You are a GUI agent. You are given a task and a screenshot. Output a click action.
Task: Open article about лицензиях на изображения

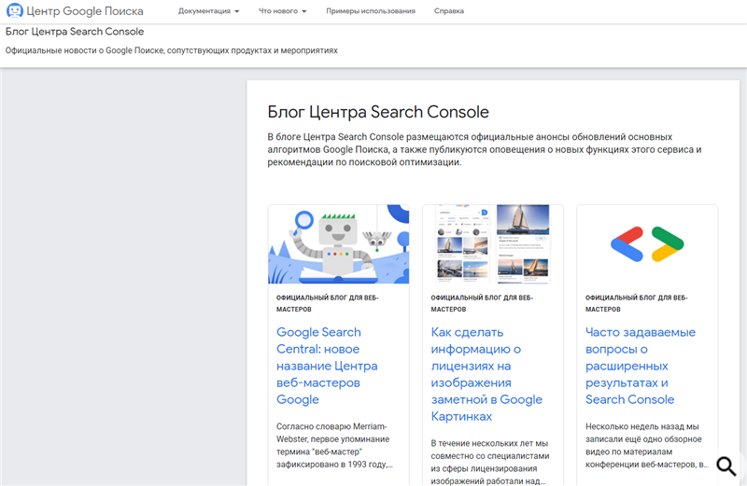click(x=486, y=374)
